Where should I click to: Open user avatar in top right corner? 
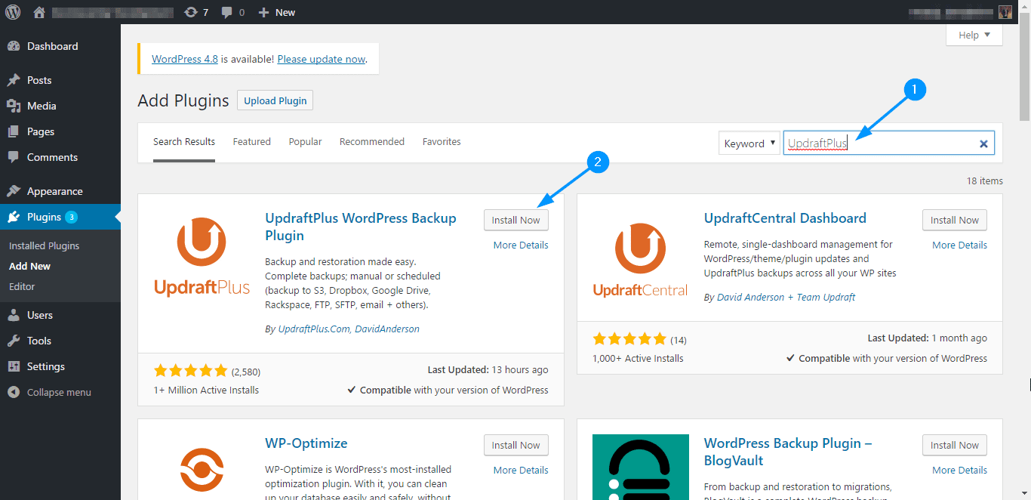[1005, 12]
